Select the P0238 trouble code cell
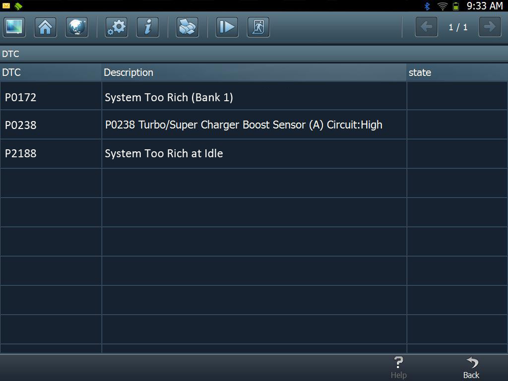The image size is (508, 381). 21,125
